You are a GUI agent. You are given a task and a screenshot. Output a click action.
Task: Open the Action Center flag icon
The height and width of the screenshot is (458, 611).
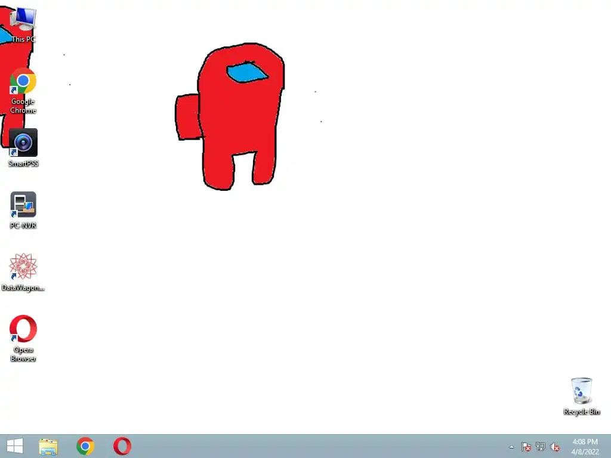526,447
